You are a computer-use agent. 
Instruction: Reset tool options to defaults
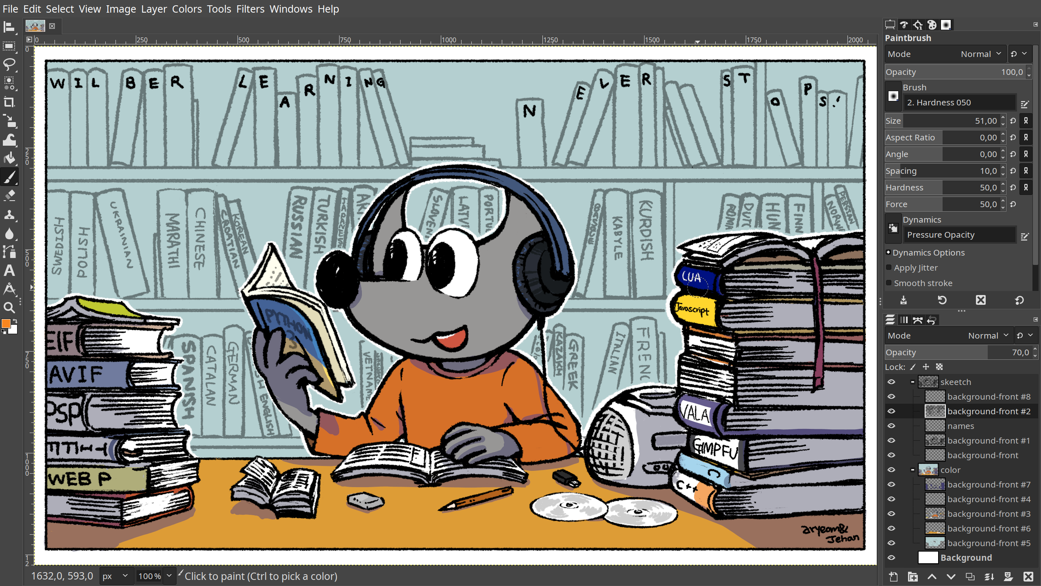coord(1019,300)
